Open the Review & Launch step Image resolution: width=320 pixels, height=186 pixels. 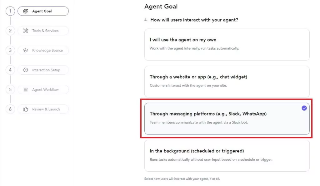pyautogui.click(x=43, y=109)
